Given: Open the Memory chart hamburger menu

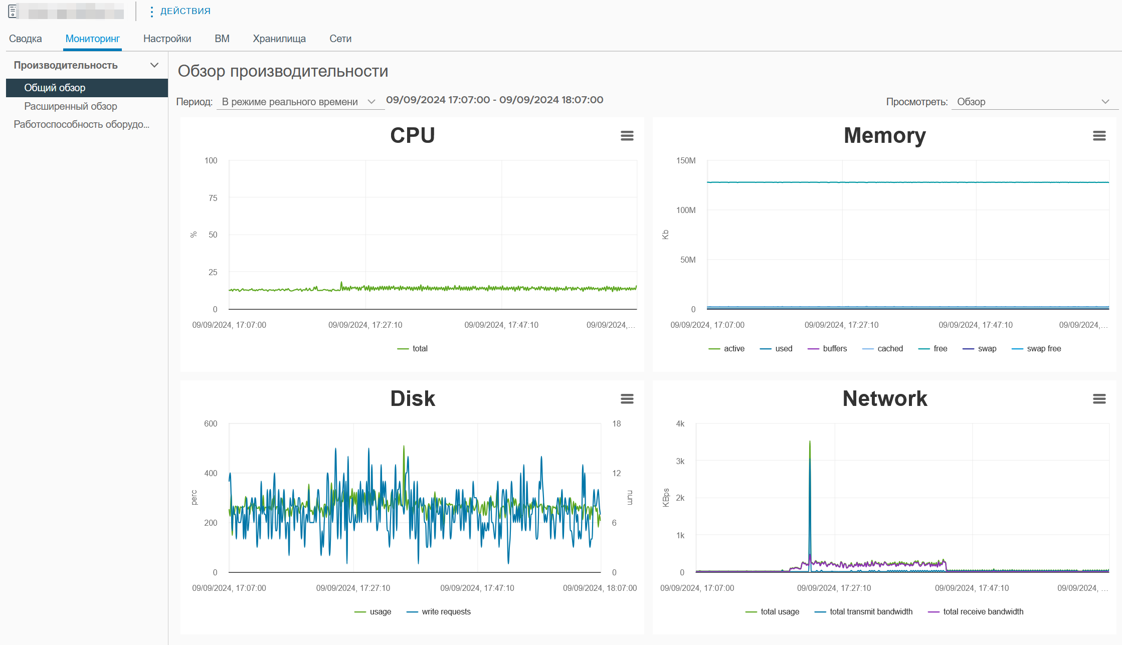Looking at the screenshot, I should [1099, 136].
